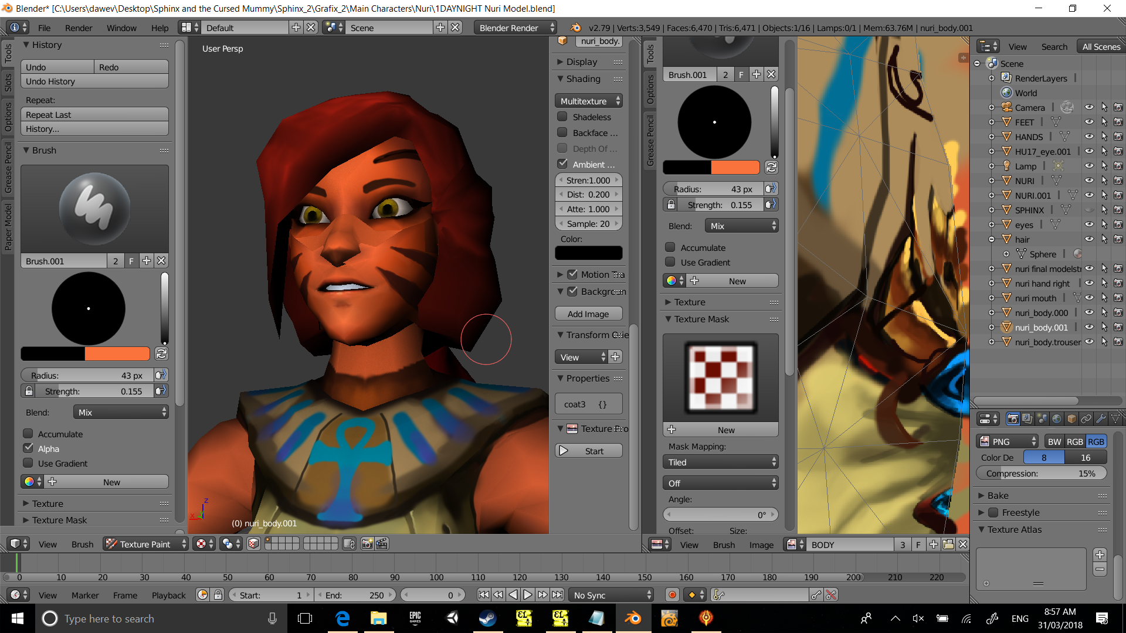Click the black Color swatch under Shading
The height and width of the screenshot is (633, 1126).
[589, 253]
